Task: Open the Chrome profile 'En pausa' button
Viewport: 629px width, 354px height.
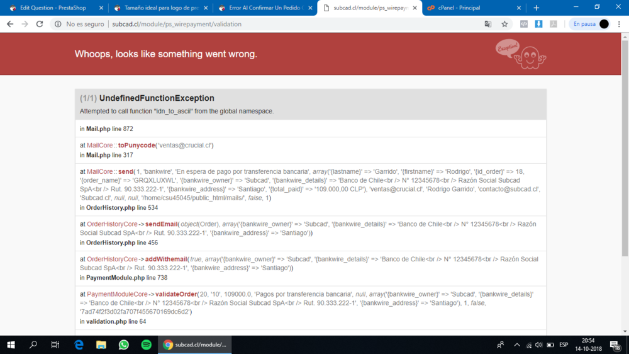Action: tap(590, 24)
